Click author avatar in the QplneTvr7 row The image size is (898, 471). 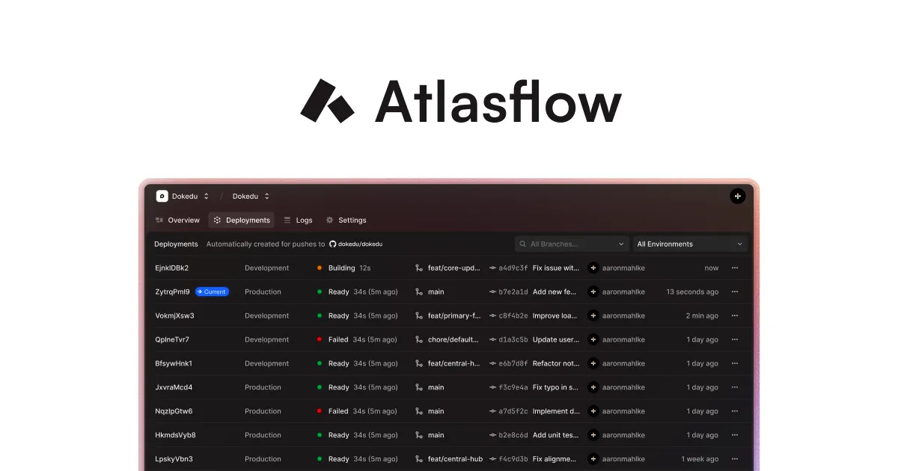[593, 339]
